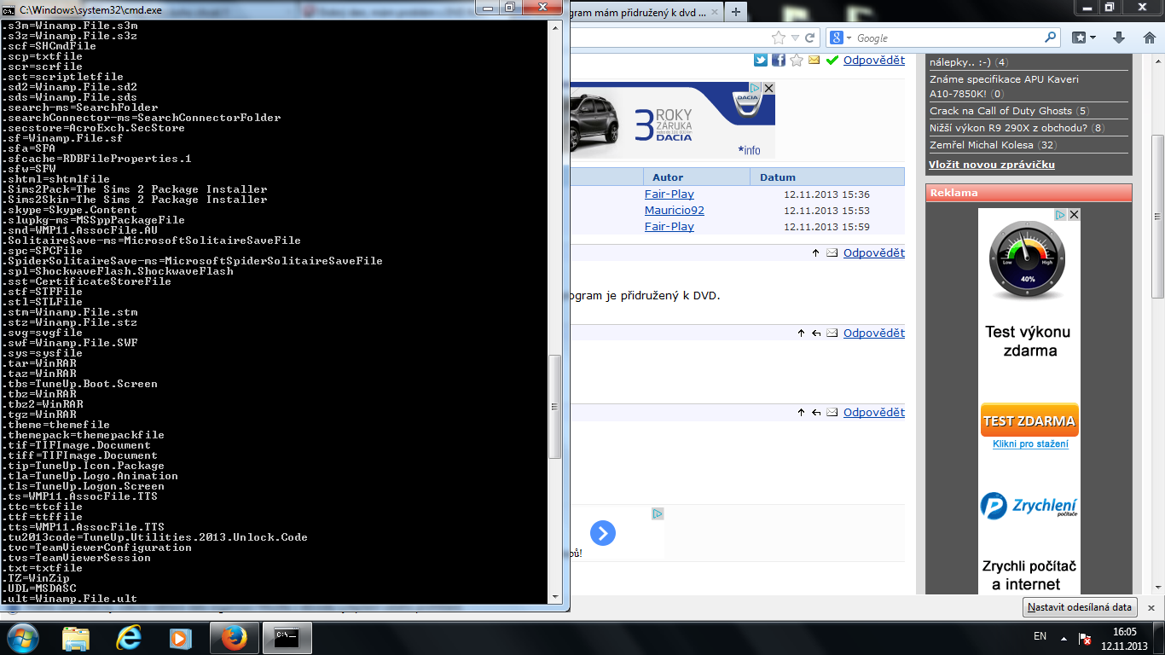Viewport: 1165px width, 655px height.
Task: Click the magnifier in the Google search box
Action: point(1050,38)
